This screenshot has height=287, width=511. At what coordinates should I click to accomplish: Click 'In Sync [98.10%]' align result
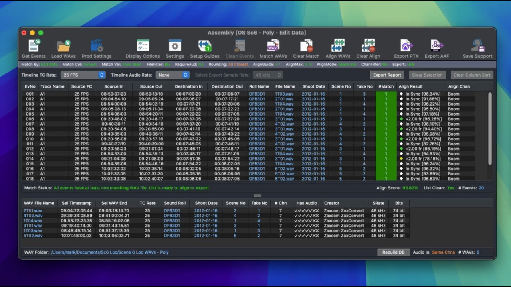pyautogui.click(x=423, y=124)
